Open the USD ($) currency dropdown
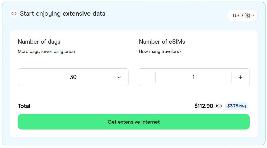Viewport: 267px width, 148px height. [242, 16]
